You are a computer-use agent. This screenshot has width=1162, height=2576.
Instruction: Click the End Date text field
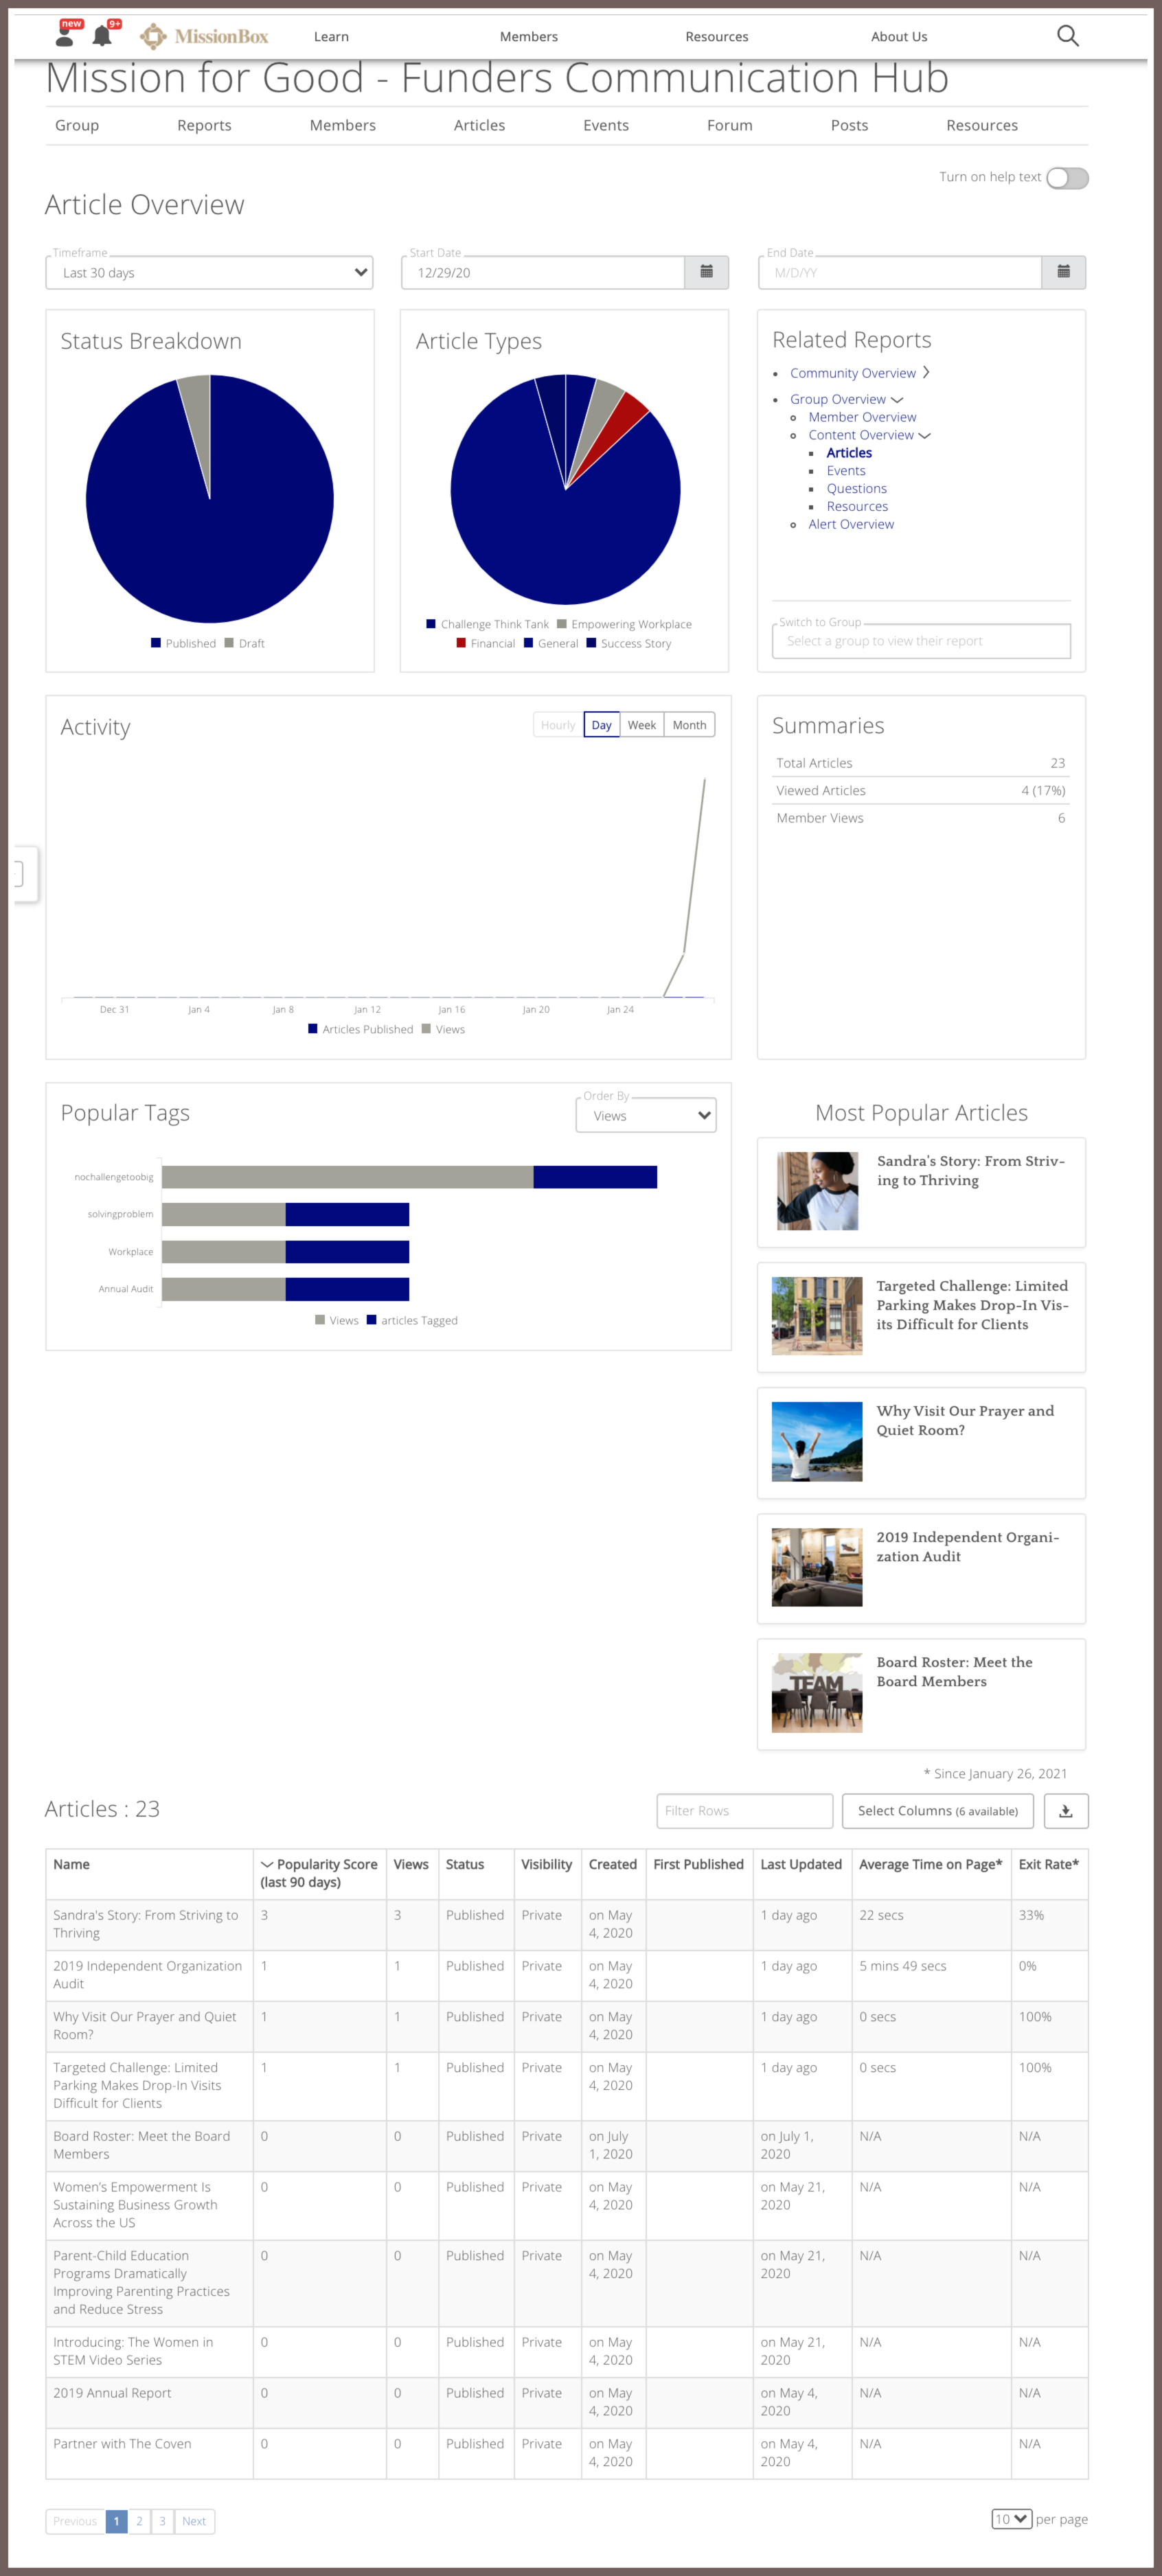click(900, 272)
